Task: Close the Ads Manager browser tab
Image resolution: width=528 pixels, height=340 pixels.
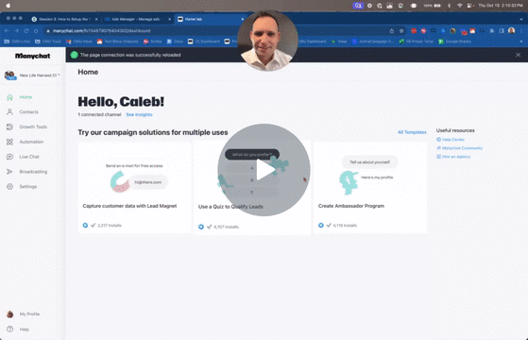Action: click(x=169, y=19)
